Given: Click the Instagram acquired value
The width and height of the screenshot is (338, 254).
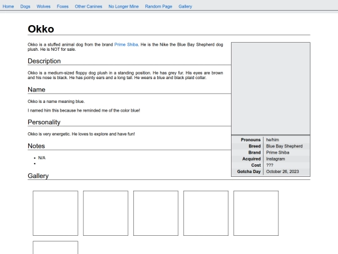Looking at the screenshot, I should [x=275, y=159].
